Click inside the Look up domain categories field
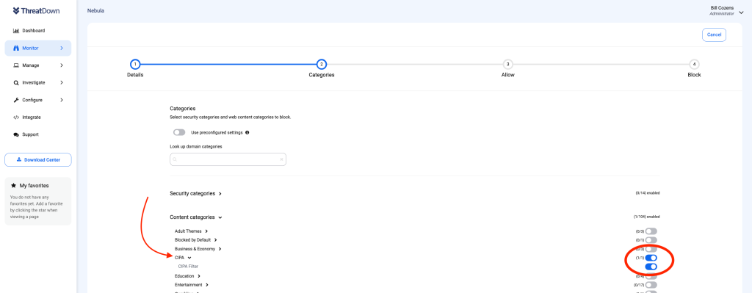Image resolution: width=752 pixels, height=293 pixels. click(x=228, y=159)
